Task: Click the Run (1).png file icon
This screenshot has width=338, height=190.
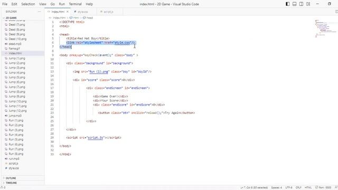Action: [x=6, y=120]
